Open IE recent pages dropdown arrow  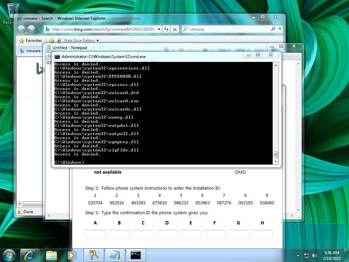pyautogui.click(x=39, y=29)
